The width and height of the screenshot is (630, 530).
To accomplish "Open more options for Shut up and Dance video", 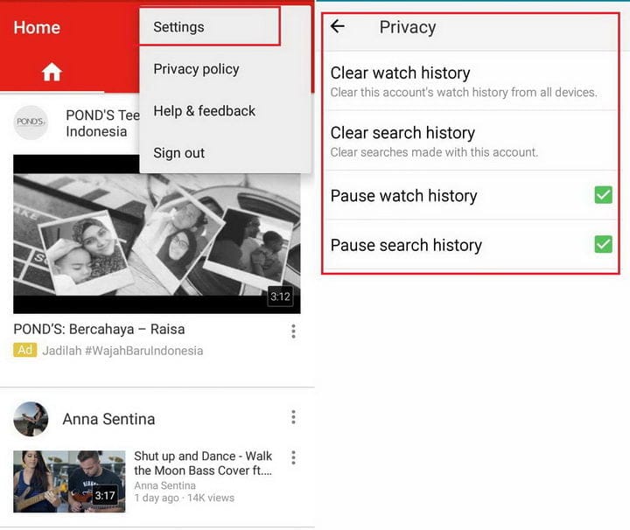I will pyautogui.click(x=294, y=457).
